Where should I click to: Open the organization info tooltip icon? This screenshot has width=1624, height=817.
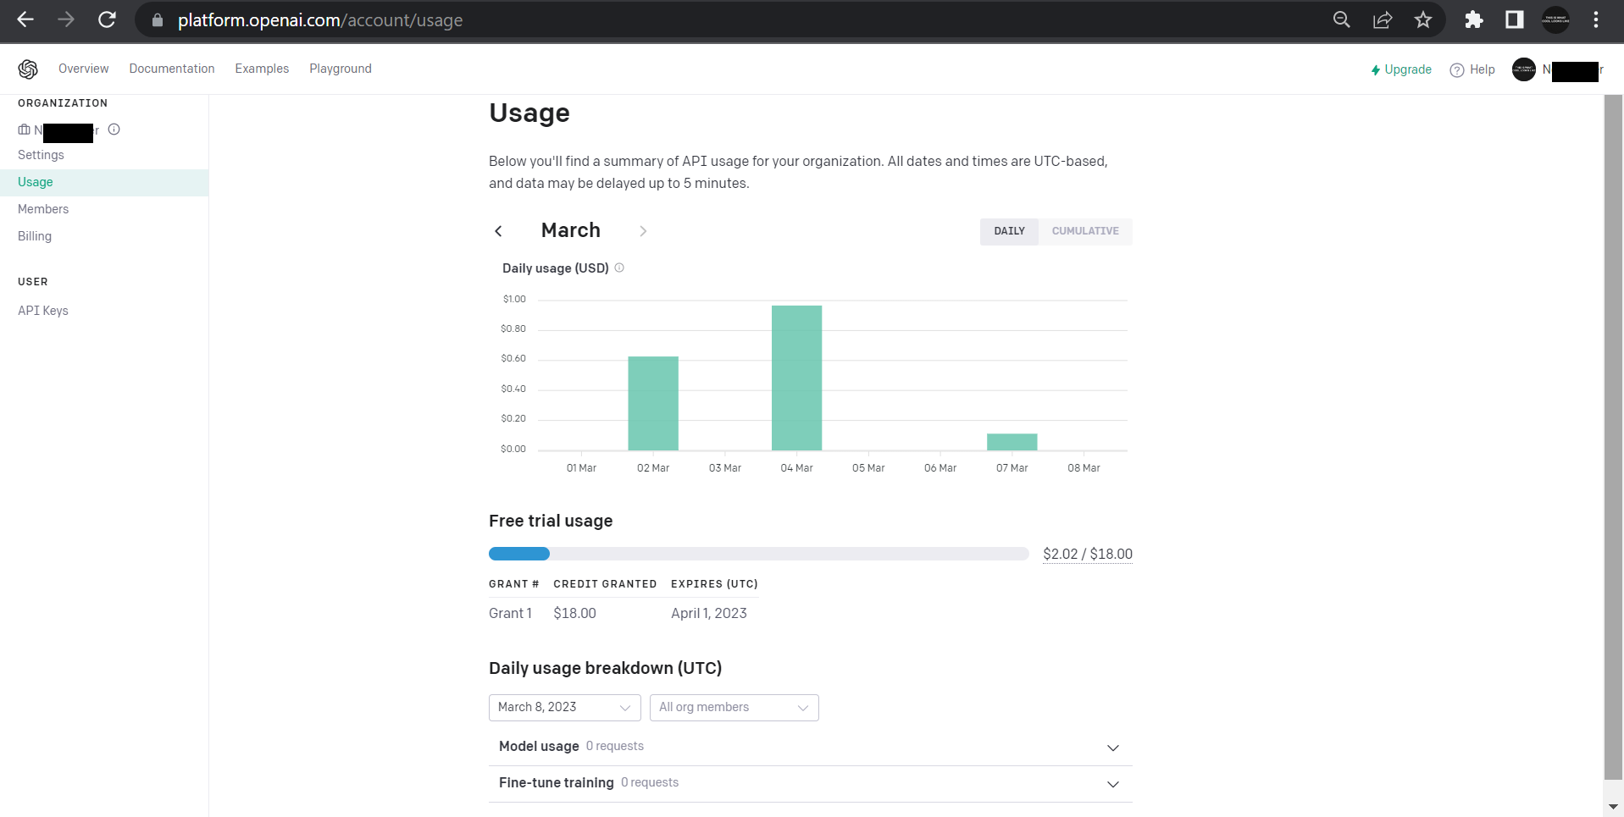click(114, 130)
